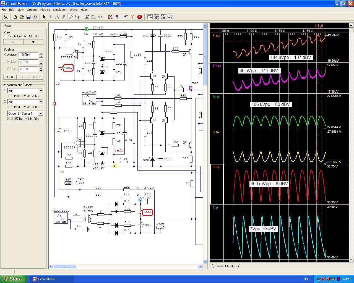Select the magnifier zoom tool
This screenshot has height=283, width=354.
click(x=77, y=17)
